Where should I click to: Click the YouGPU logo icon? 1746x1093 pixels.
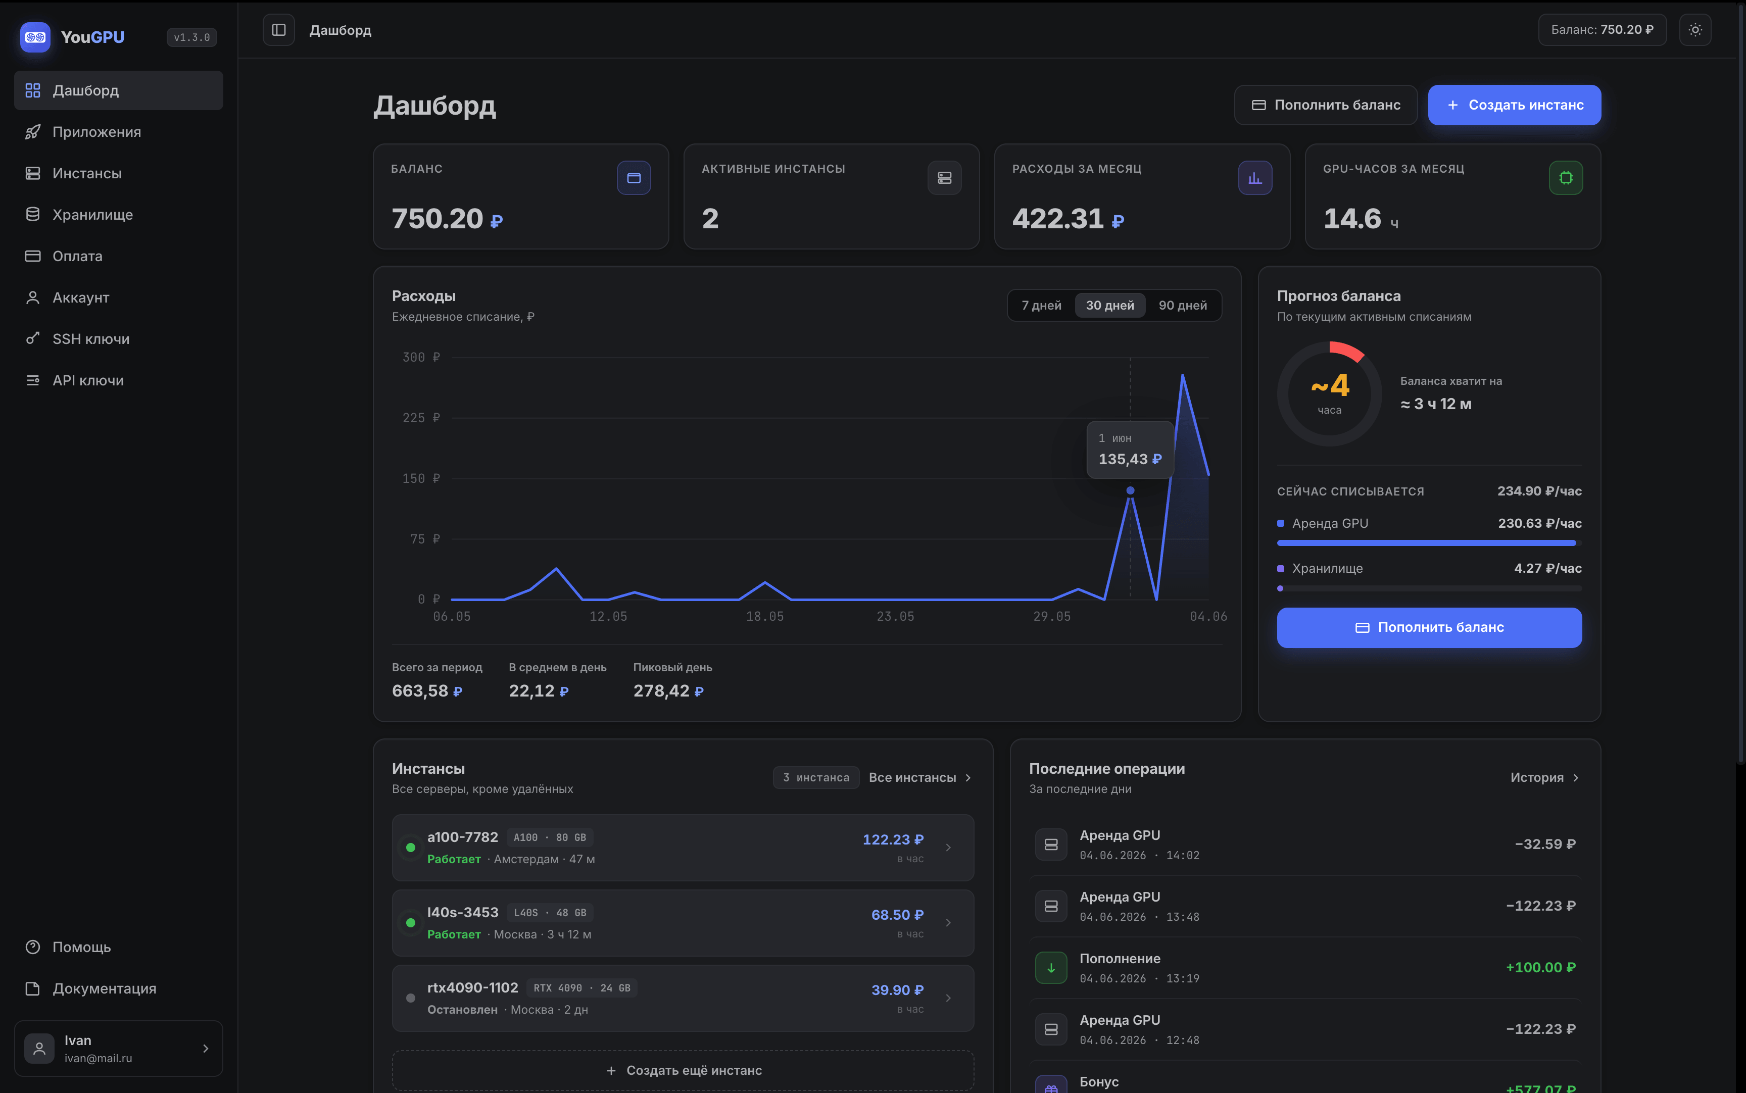pyautogui.click(x=35, y=37)
